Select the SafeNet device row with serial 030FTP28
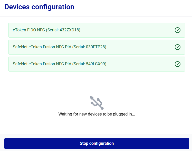 (97, 47)
